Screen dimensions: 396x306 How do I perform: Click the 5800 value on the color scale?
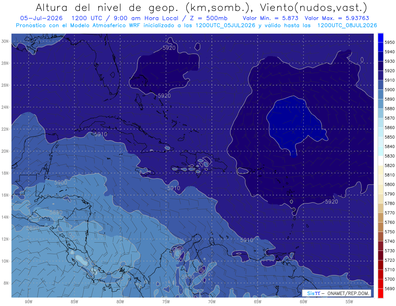click(x=390, y=184)
